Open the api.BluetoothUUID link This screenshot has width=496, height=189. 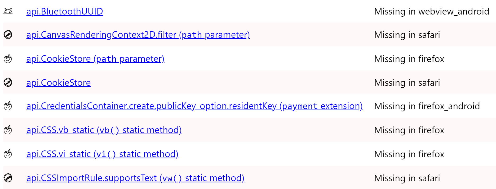(x=65, y=11)
